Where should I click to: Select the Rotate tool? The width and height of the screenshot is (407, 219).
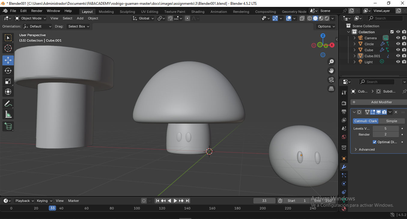pyautogui.click(x=8, y=71)
